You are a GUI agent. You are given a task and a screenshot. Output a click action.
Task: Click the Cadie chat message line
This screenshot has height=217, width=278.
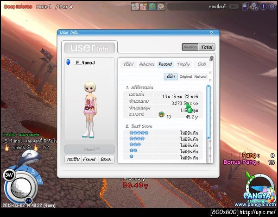pos(21,135)
